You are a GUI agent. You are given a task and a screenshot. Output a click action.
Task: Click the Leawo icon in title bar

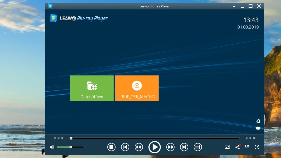[50, 6]
